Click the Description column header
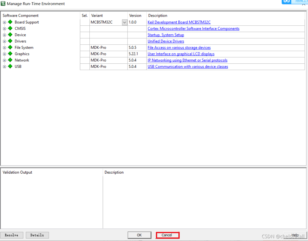 point(158,15)
